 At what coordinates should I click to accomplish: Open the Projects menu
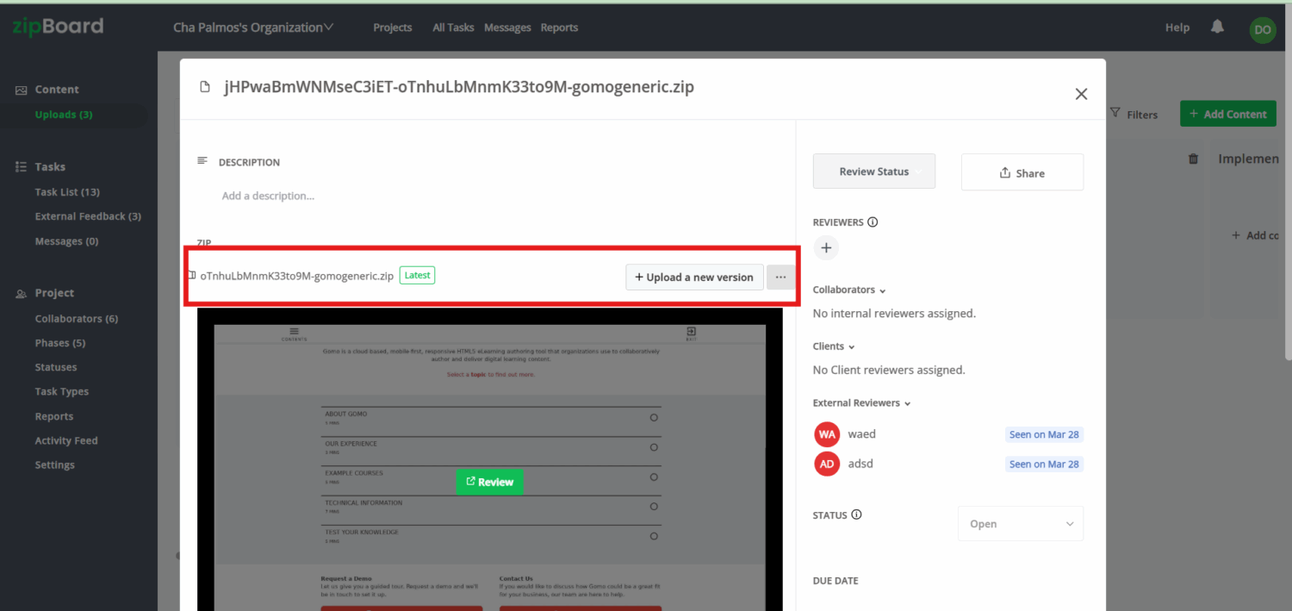[x=393, y=28]
